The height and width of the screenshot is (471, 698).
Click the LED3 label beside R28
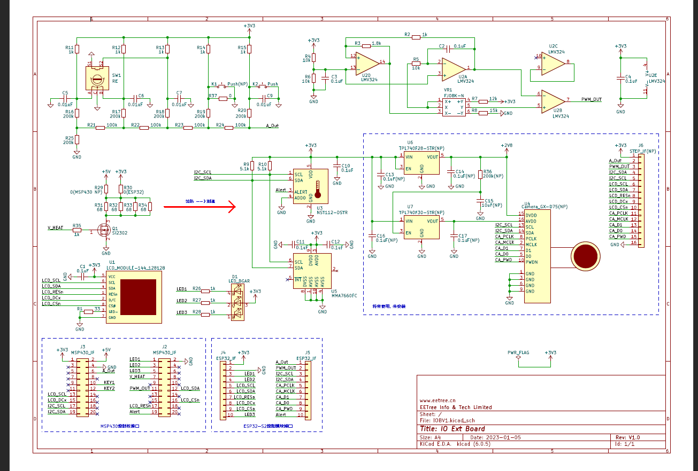pos(182,312)
